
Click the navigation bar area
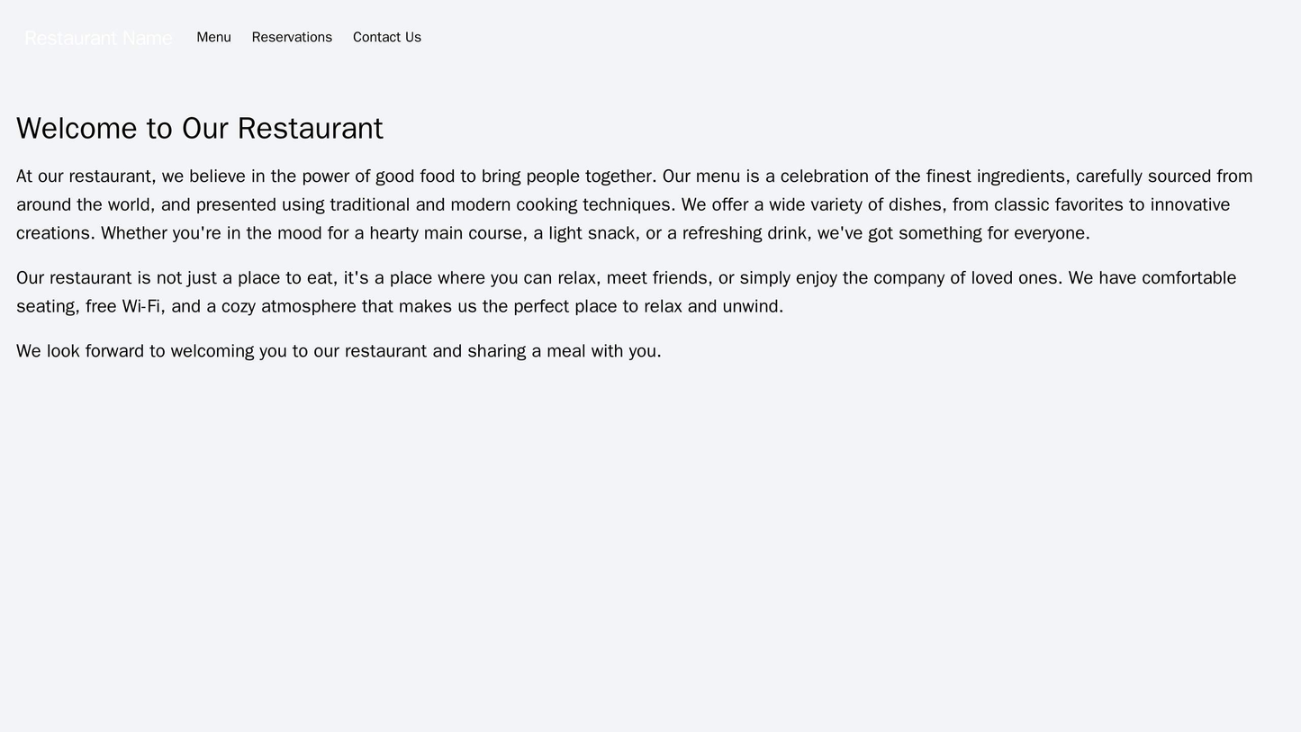coord(648,37)
